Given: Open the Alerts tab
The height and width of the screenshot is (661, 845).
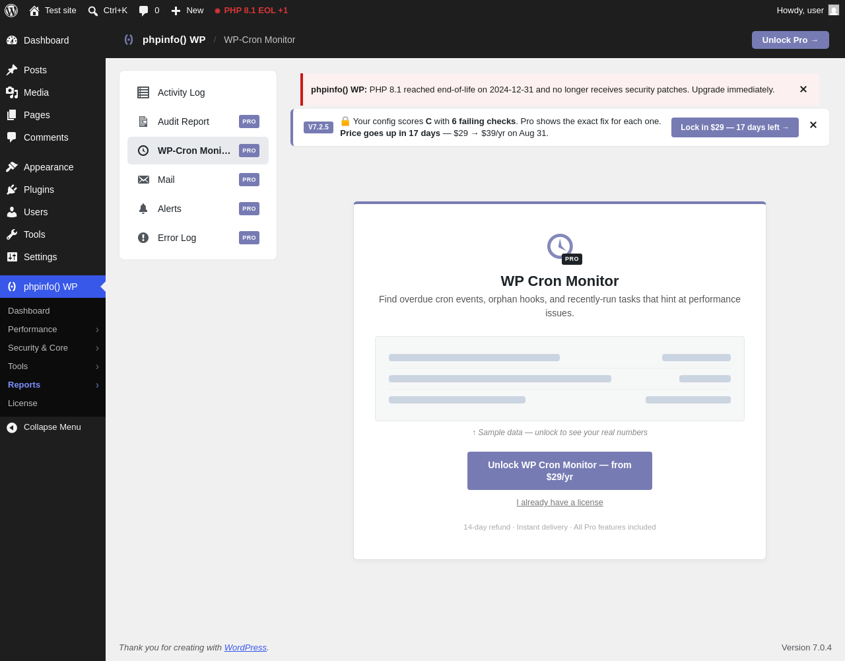Looking at the screenshot, I should 198,209.
